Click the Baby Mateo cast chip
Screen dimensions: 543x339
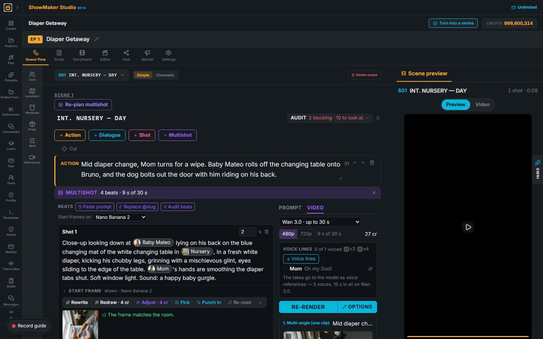tap(153, 243)
